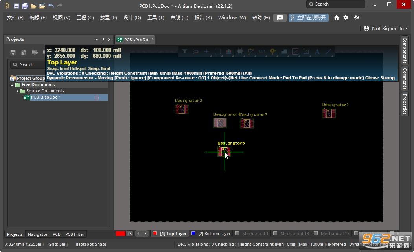Screen dimensions: 414x252
Task: Click the feedback chat bubble button
Action: click(x=280, y=18)
